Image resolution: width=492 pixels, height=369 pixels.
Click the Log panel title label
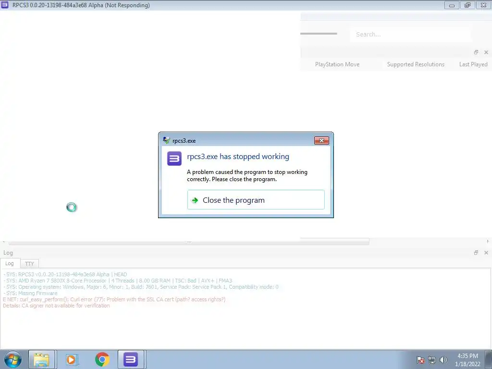pos(8,253)
